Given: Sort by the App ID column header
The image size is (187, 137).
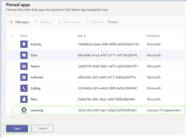Looking at the screenshot, I should [82, 36].
